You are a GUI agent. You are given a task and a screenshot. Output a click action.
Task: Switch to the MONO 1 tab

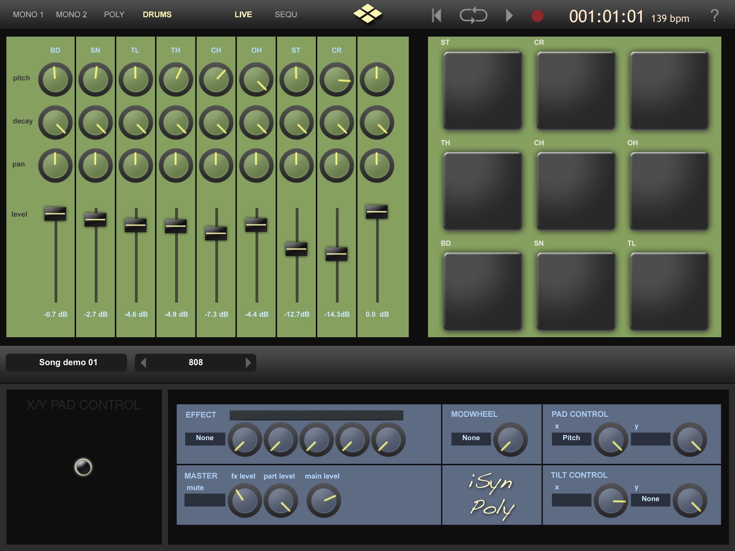[x=28, y=15]
